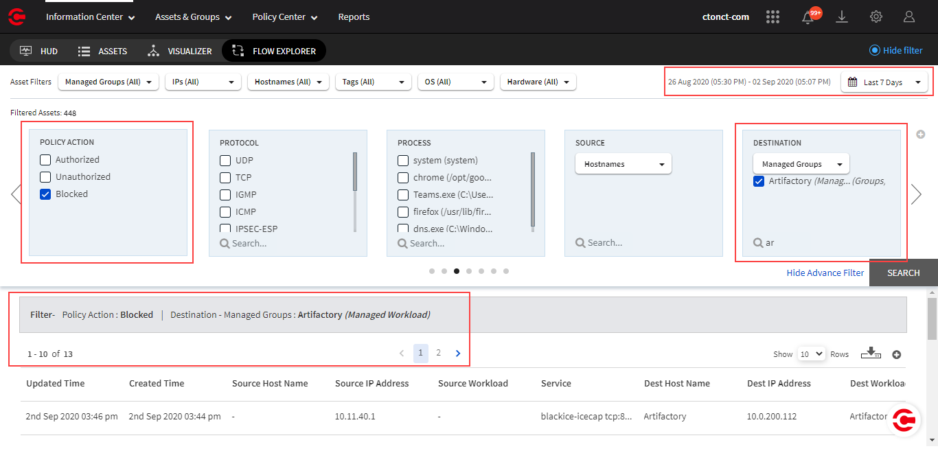Check the firefox process box

tap(403, 212)
